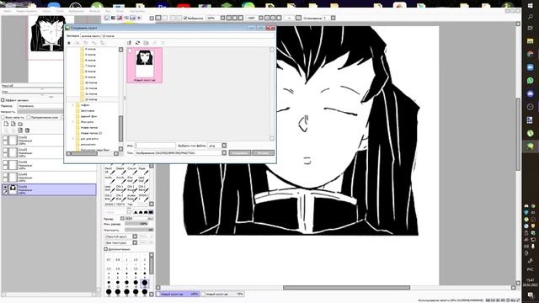Viewport: 539px width, 303px height.
Task: Open the HSV slider panel icon
Action: [x=120, y=18]
